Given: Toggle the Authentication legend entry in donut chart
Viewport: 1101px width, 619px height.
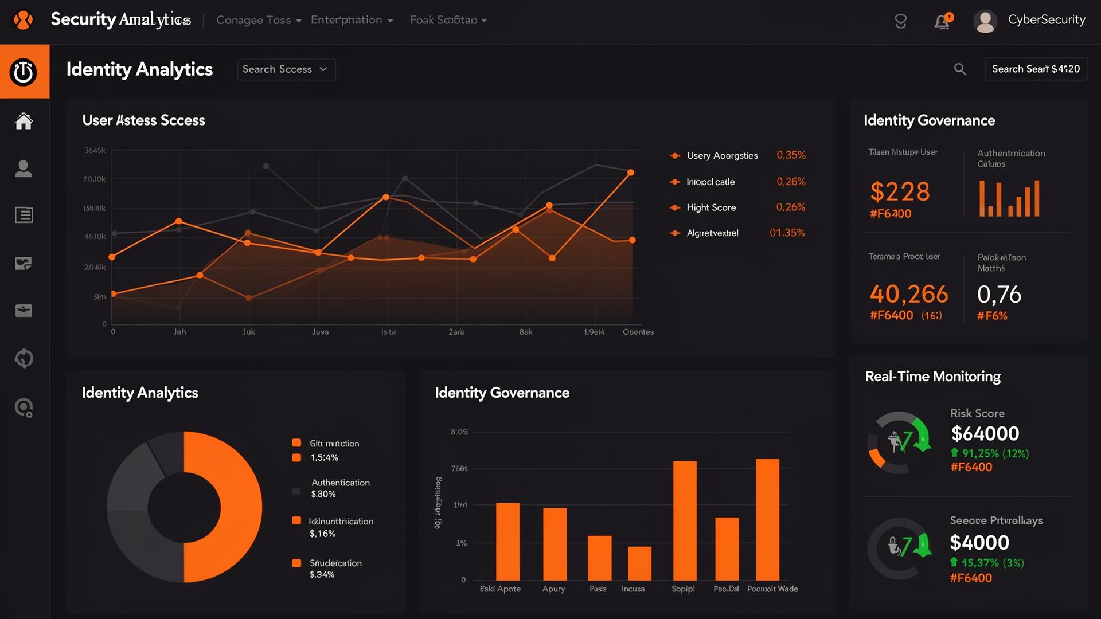Looking at the screenshot, I should point(340,483).
